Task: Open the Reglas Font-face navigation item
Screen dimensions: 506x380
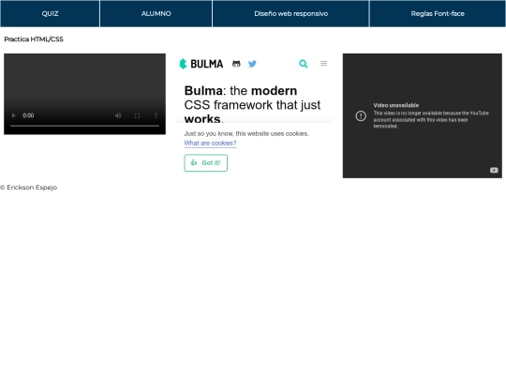Action: [x=438, y=13]
